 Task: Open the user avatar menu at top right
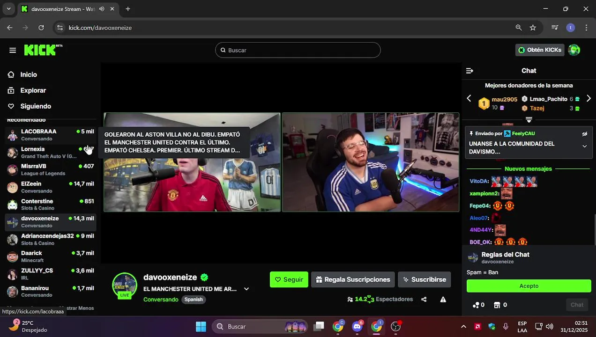[574, 50]
